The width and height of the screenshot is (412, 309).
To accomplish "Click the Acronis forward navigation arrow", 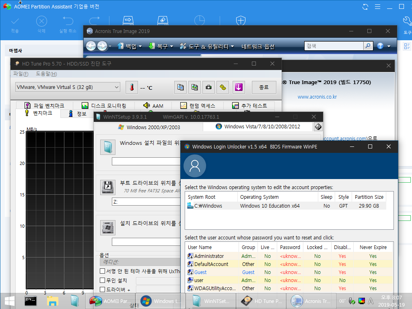I will (x=102, y=46).
